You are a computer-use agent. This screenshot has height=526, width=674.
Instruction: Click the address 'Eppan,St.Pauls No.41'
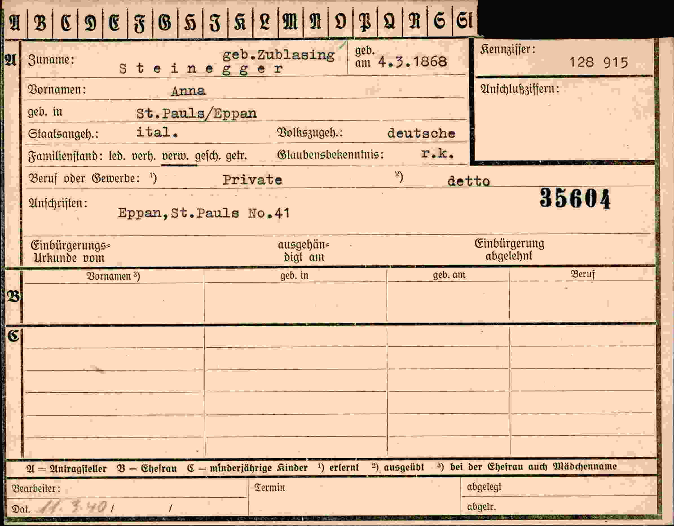204,213
